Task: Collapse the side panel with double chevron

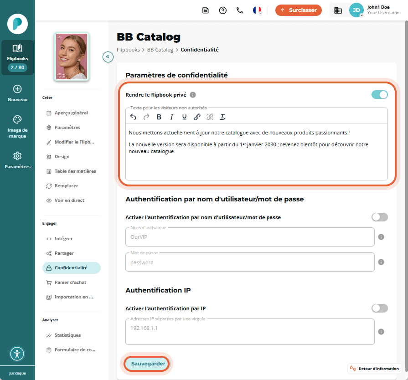Action: [x=108, y=56]
